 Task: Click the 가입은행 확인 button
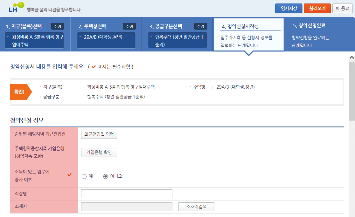[99, 153]
